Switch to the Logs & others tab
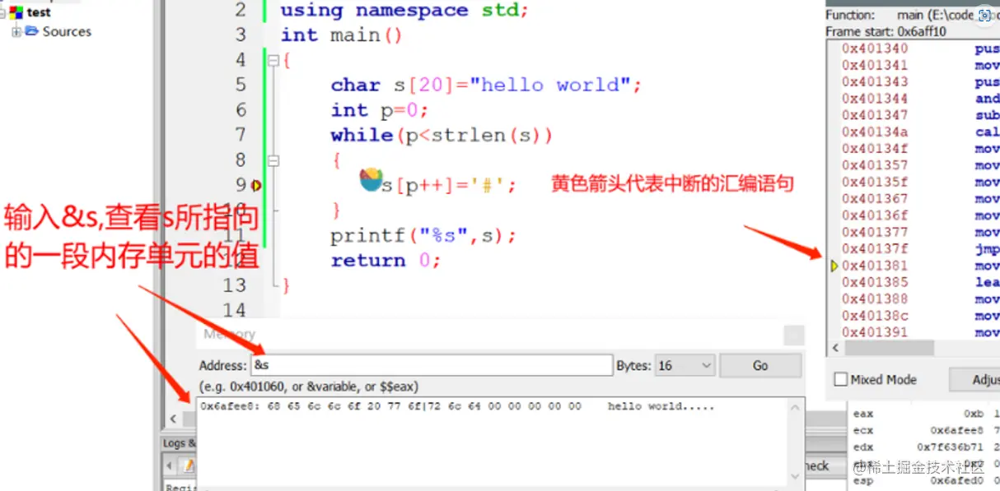The width and height of the screenshot is (1000, 491). pyautogui.click(x=180, y=443)
